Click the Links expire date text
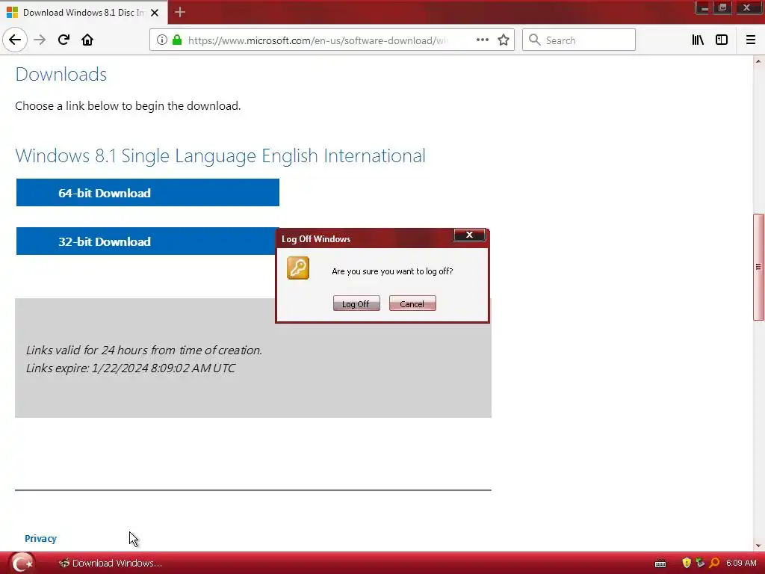Screen dimensions: 765x574 [131, 368]
